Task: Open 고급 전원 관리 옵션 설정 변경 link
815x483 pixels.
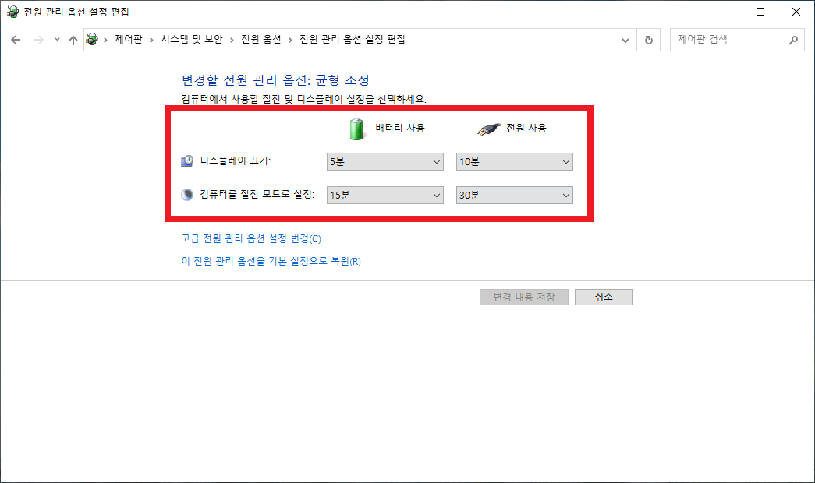Action: click(251, 238)
